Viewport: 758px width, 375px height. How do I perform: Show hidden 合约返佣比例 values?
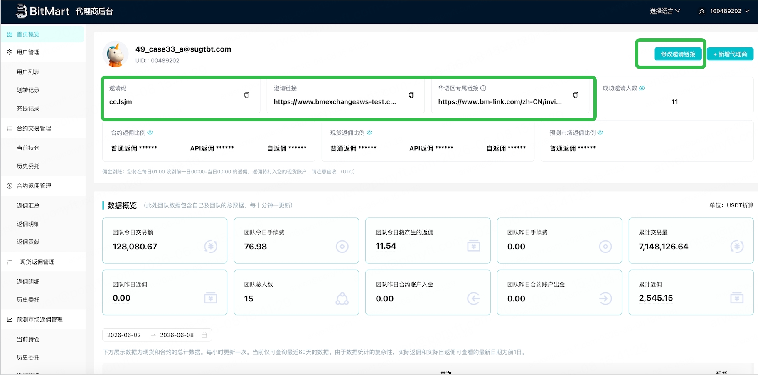tap(150, 133)
